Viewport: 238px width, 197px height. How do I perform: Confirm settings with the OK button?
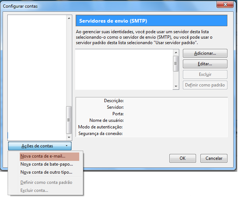coord(183,158)
